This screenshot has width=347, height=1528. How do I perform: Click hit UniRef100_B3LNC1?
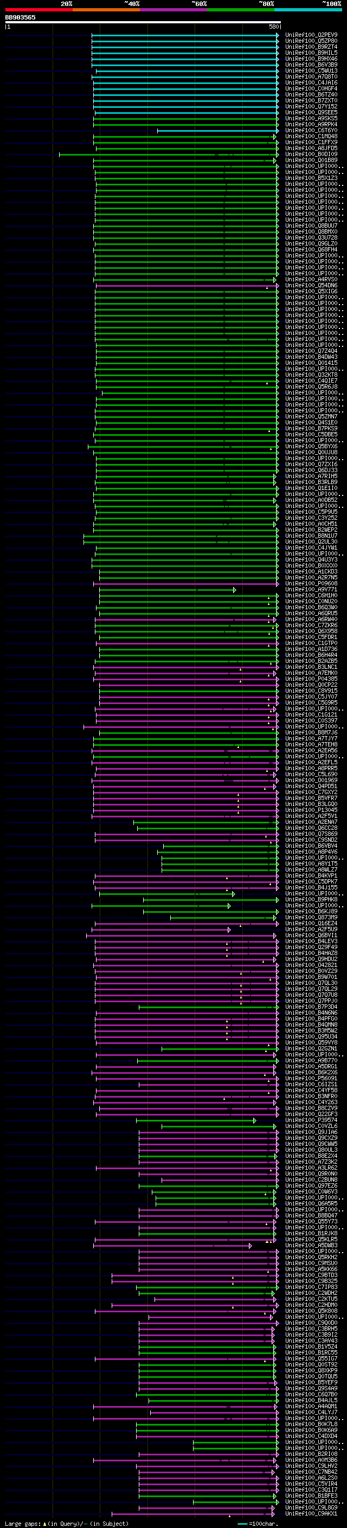coord(311,667)
